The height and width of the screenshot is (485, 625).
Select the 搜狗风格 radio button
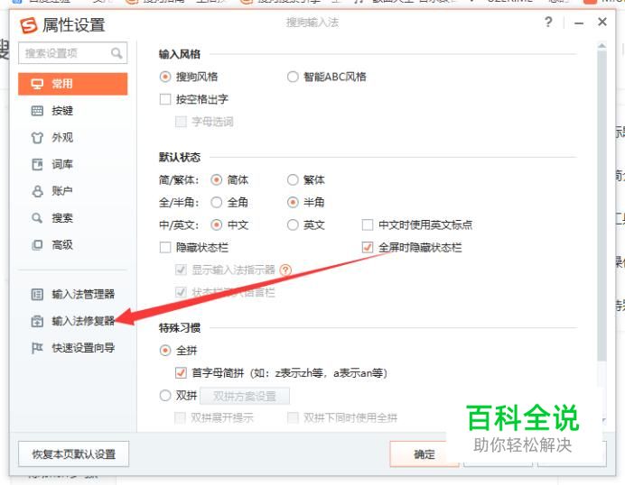point(165,77)
